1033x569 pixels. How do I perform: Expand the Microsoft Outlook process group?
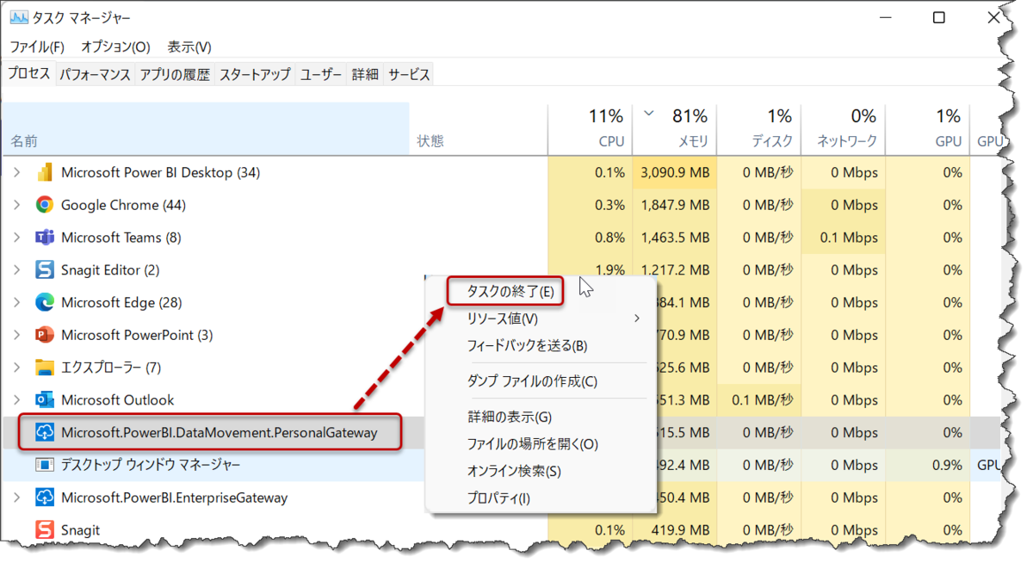point(16,399)
